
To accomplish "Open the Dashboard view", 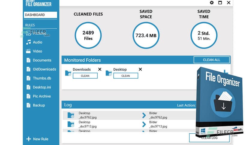I will (x=41, y=15).
